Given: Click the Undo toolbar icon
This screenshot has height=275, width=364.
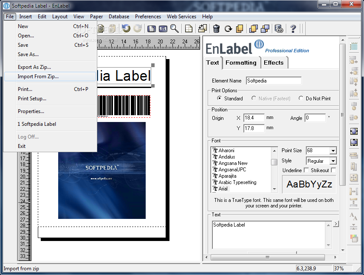Looking at the screenshot, I should (126, 28).
